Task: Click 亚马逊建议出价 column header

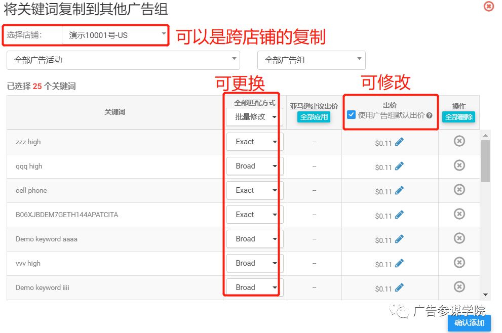Action: tap(314, 106)
